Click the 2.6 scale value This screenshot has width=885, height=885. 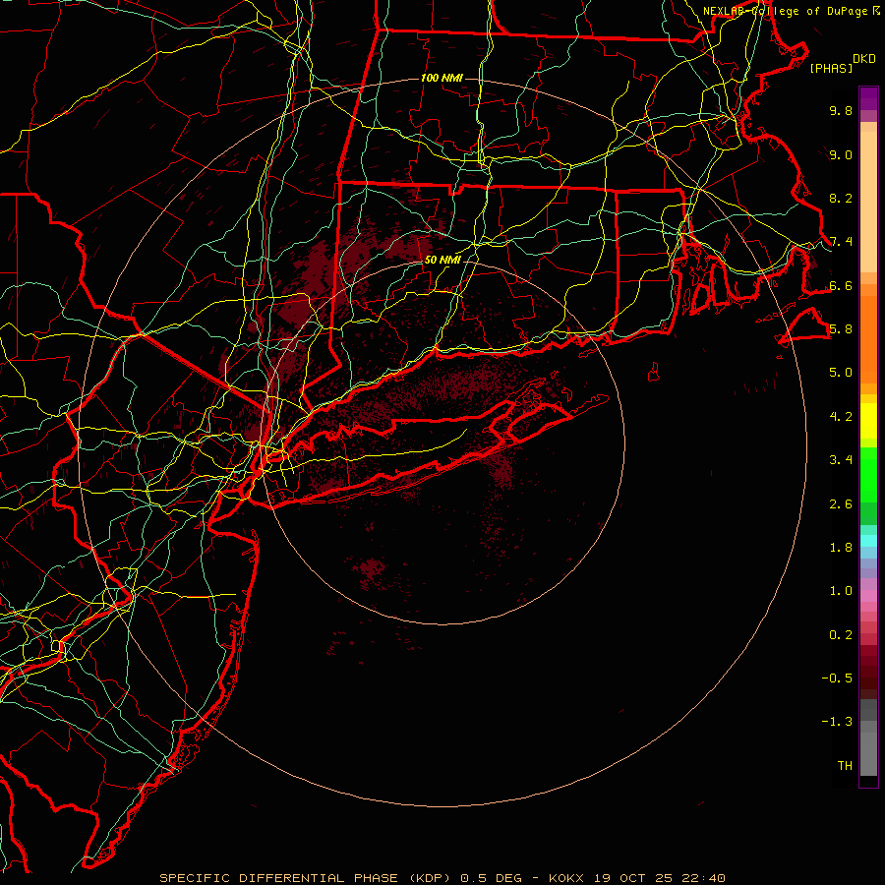(x=841, y=504)
